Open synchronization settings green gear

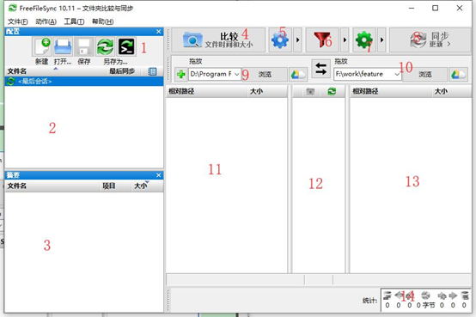pyautogui.click(x=364, y=40)
